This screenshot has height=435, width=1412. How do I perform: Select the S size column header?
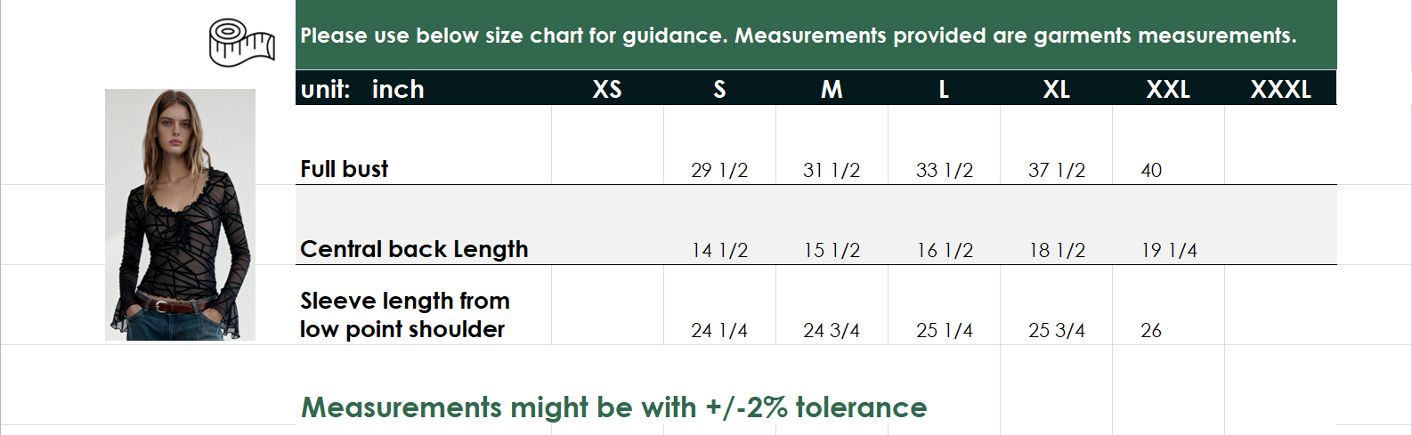pyautogui.click(x=719, y=89)
